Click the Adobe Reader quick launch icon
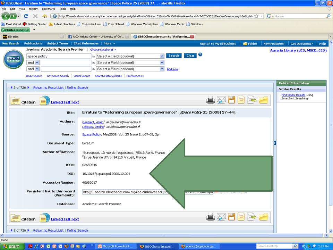The image size is (333, 250). coord(31,247)
